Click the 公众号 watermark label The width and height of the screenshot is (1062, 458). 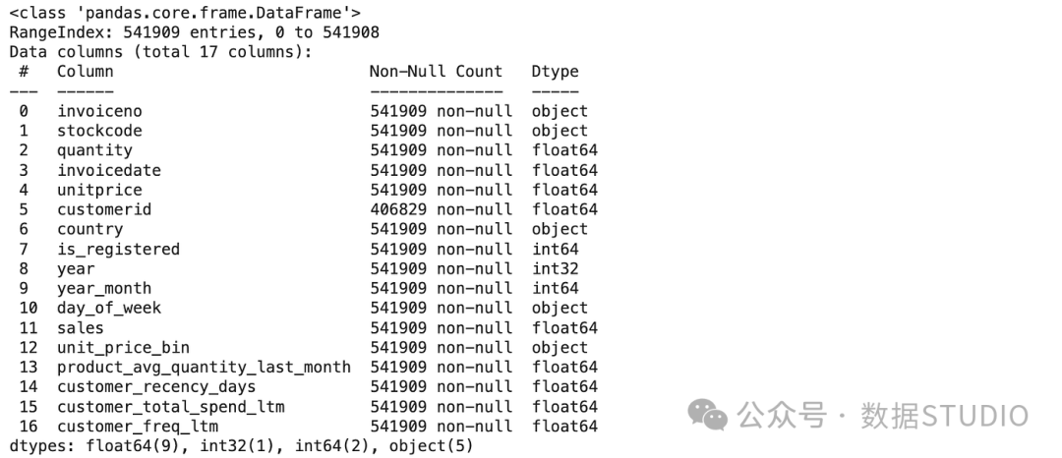click(x=782, y=415)
